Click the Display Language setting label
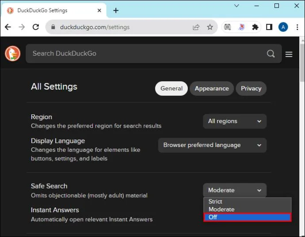This screenshot has height=237, width=305. tap(58, 141)
